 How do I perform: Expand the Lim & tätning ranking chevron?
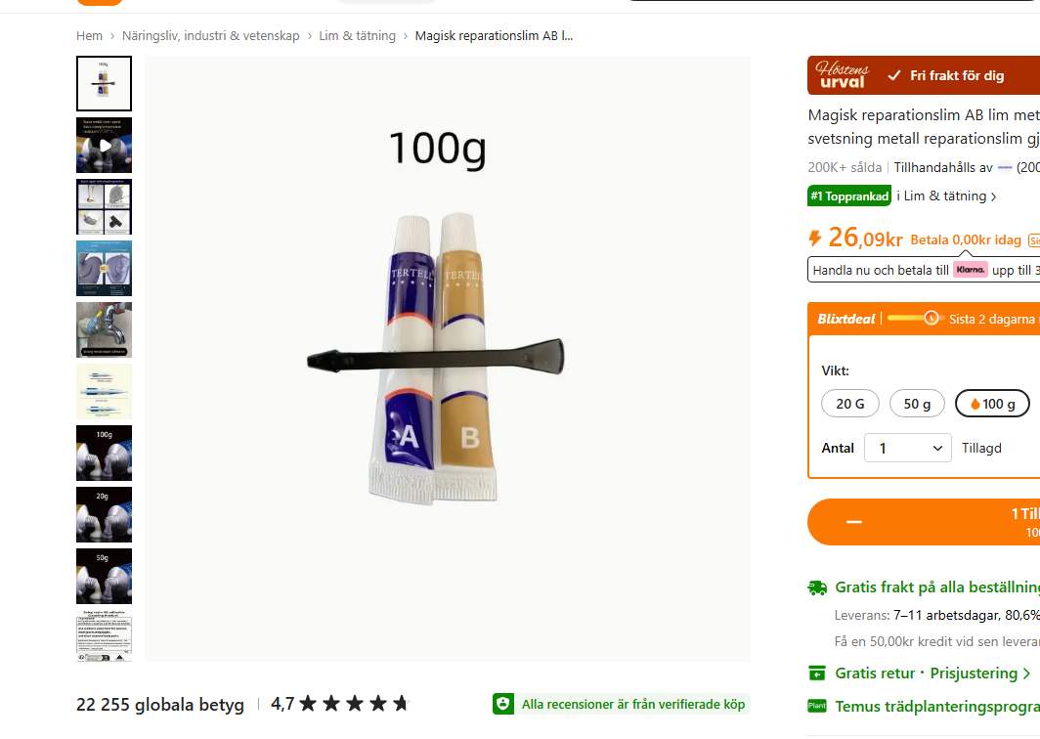click(993, 197)
